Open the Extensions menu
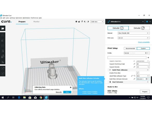 pos(19,18)
